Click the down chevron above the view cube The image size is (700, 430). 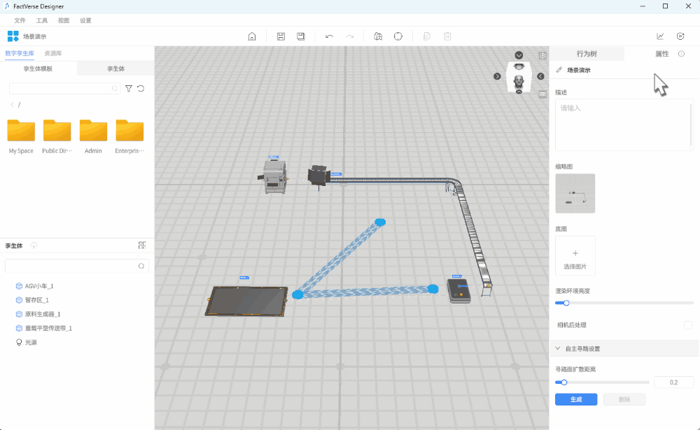point(519,55)
